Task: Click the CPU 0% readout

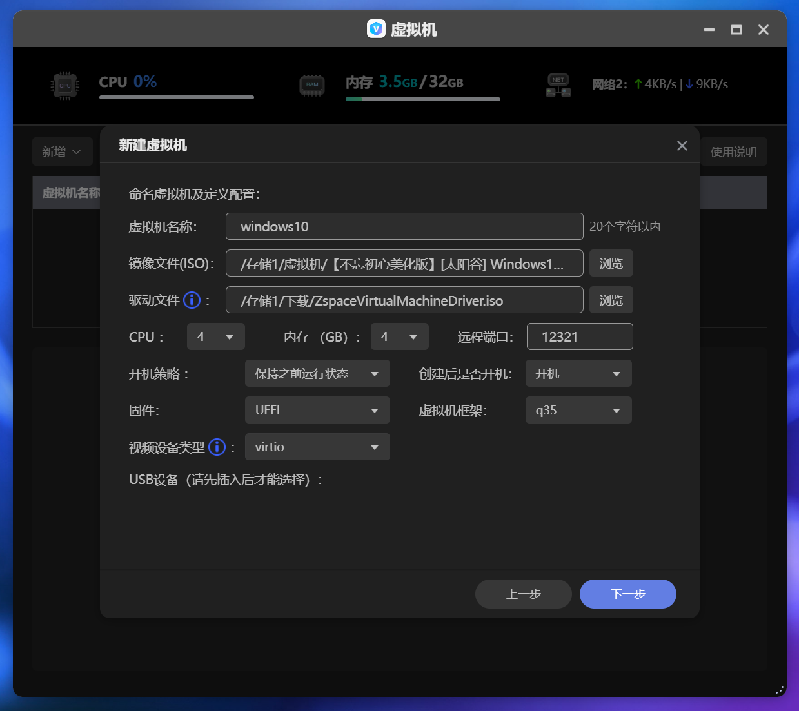Action: [x=128, y=82]
